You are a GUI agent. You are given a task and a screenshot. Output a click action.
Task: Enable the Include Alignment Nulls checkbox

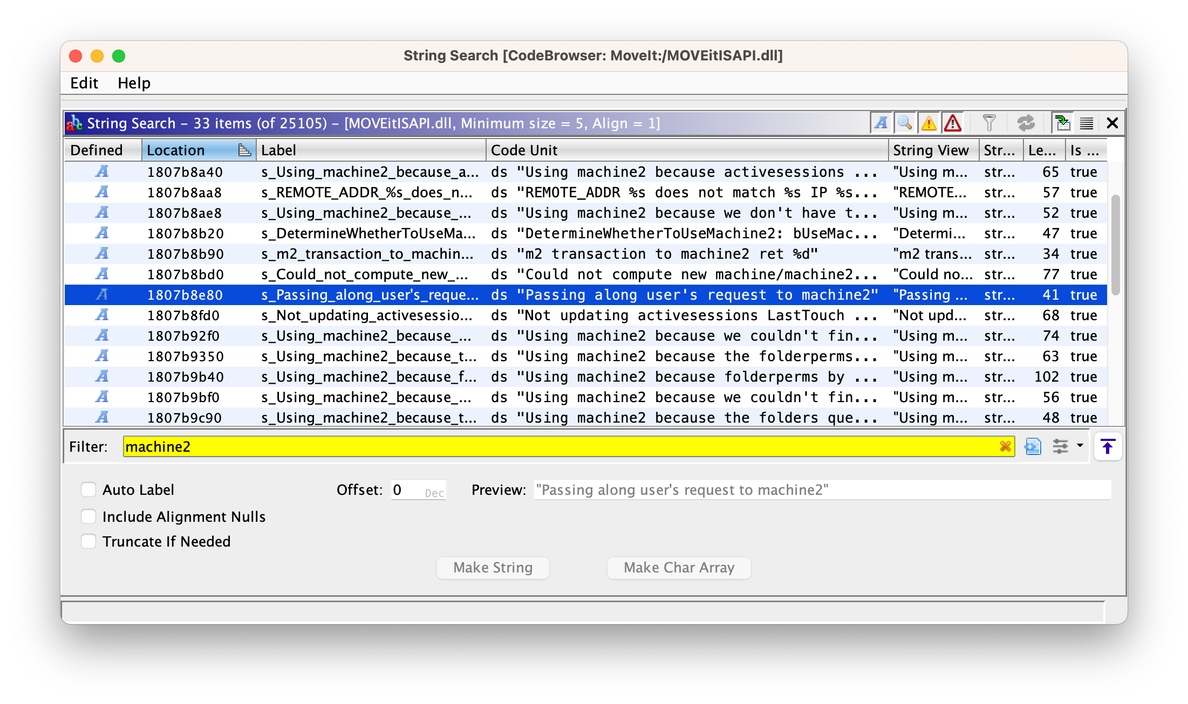click(88, 516)
